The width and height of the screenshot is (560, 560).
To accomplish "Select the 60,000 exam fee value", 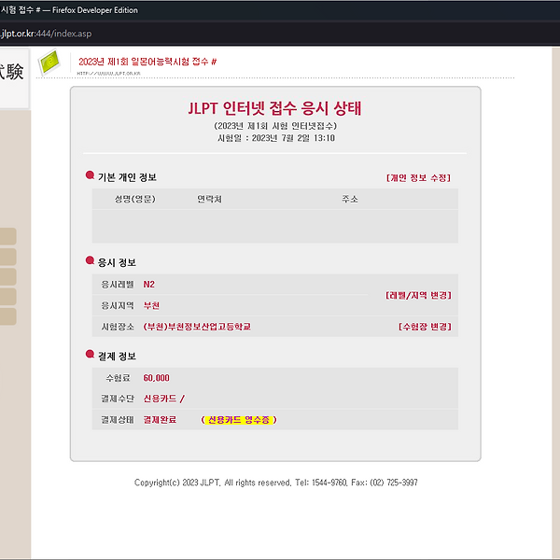I will click(157, 378).
